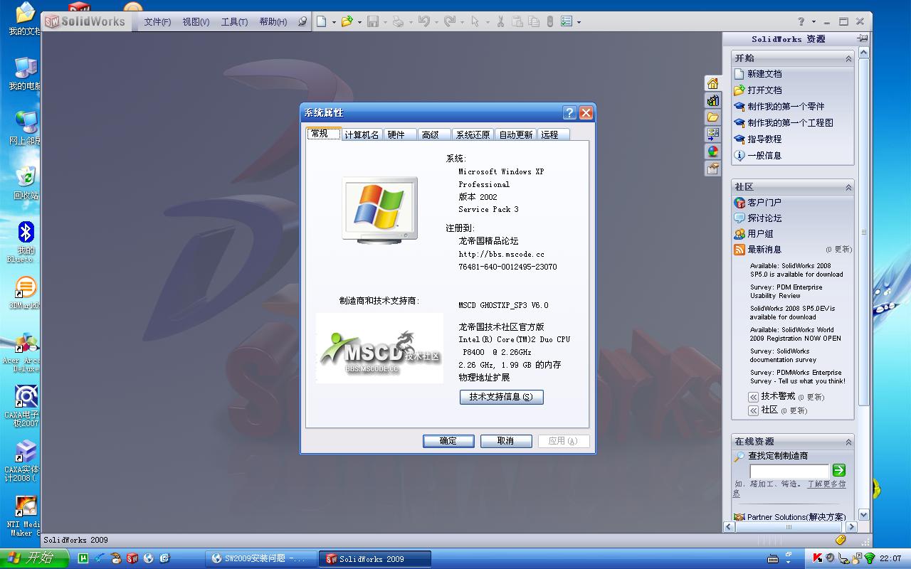Pin the SolidWorks Resources task pane
The height and width of the screenshot is (569, 911).
tap(863, 38)
